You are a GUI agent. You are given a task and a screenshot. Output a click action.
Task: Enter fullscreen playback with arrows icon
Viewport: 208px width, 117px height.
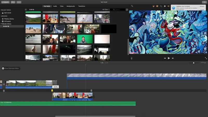pyautogui.click(x=206, y=58)
